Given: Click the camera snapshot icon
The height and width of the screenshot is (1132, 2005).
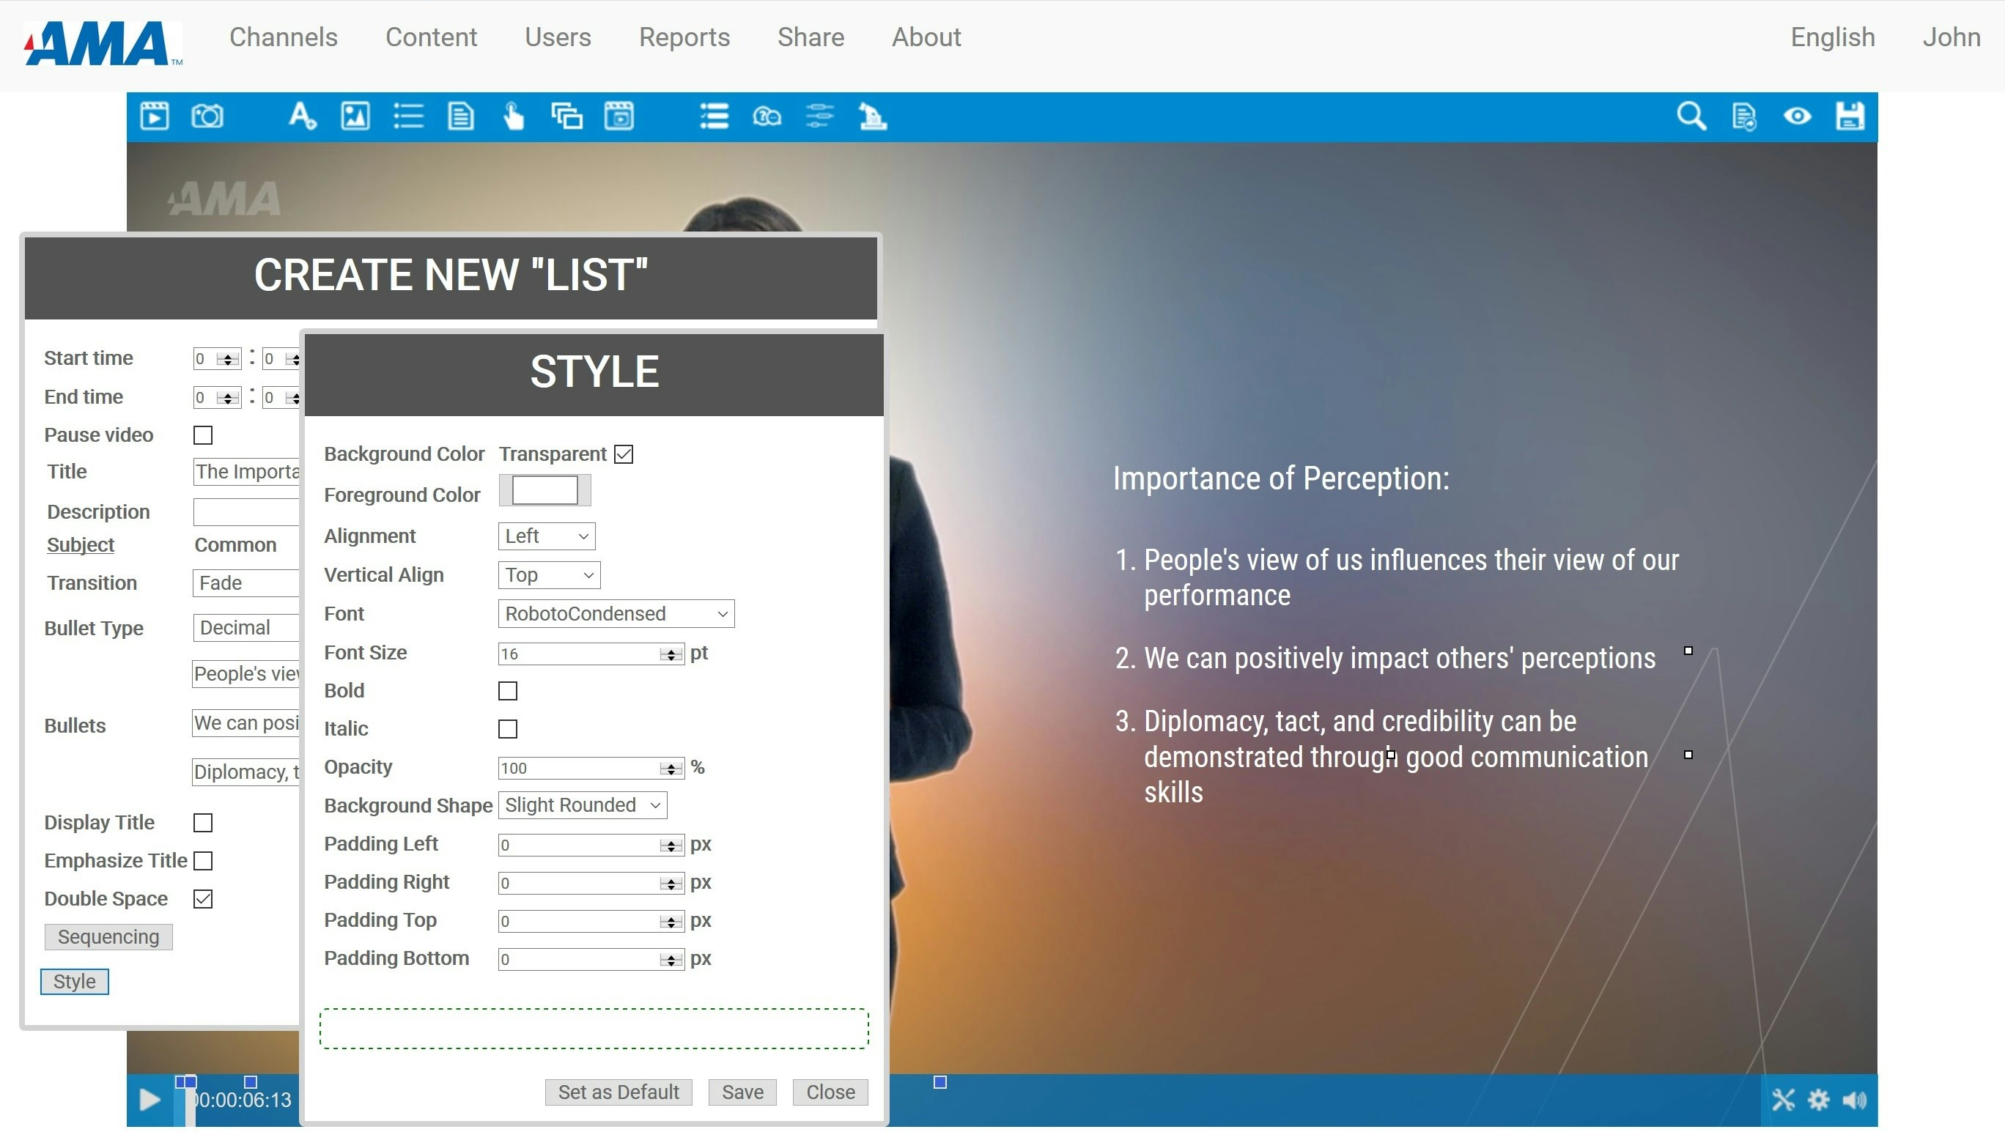Looking at the screenshot, I should 207,116.
